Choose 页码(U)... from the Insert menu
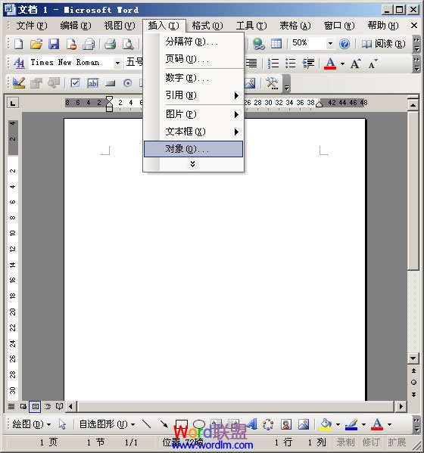 (x=193, y=59)
